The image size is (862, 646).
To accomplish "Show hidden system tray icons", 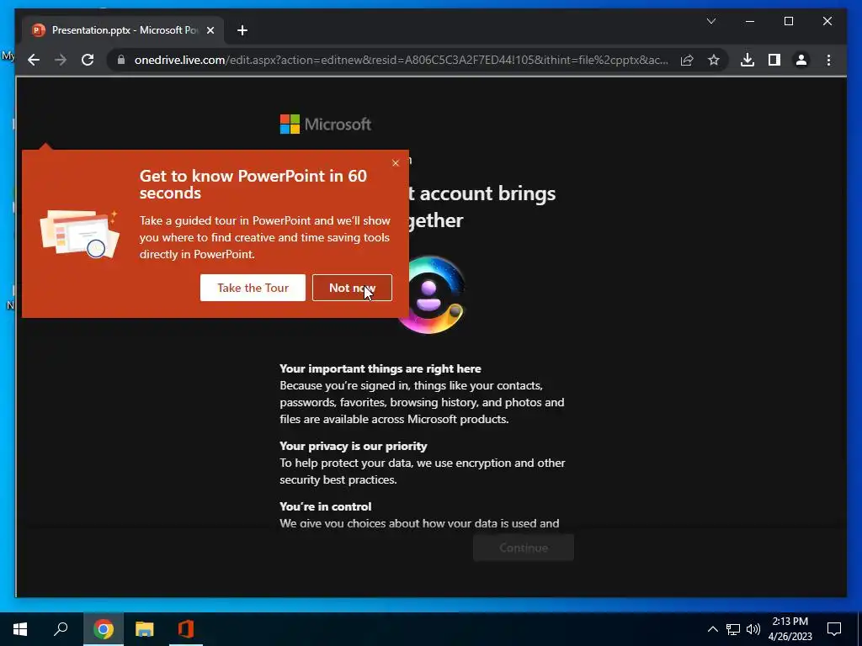I will pos(712,629).
